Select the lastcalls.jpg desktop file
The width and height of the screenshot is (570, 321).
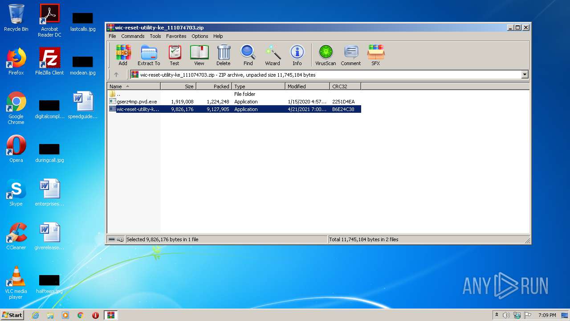[x=83, y=22]
